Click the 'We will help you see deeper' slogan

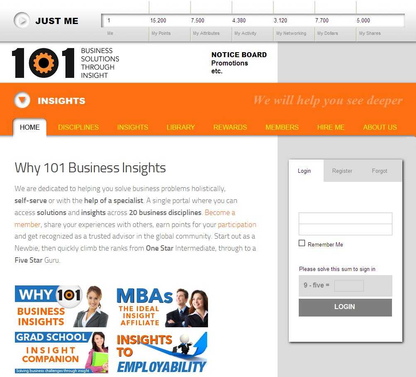coord(328,100)
